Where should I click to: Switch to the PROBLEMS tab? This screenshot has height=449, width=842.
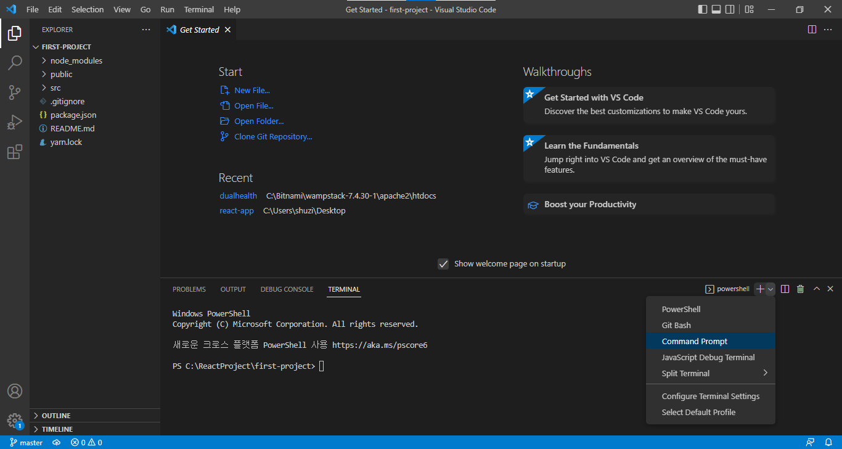pos(189,289)
